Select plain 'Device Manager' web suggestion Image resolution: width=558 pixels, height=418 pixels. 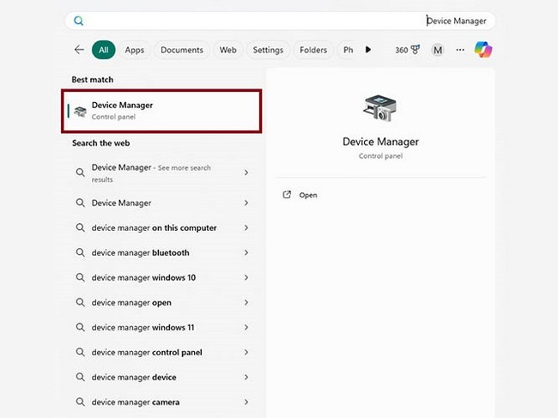pos(161,203)
